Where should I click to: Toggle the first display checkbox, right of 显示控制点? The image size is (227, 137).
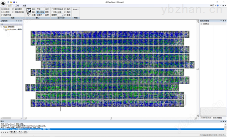[x=65, y=9]
